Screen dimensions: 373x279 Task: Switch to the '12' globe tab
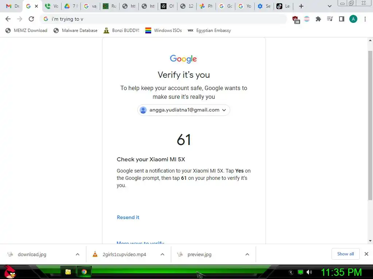pos(186,6)
